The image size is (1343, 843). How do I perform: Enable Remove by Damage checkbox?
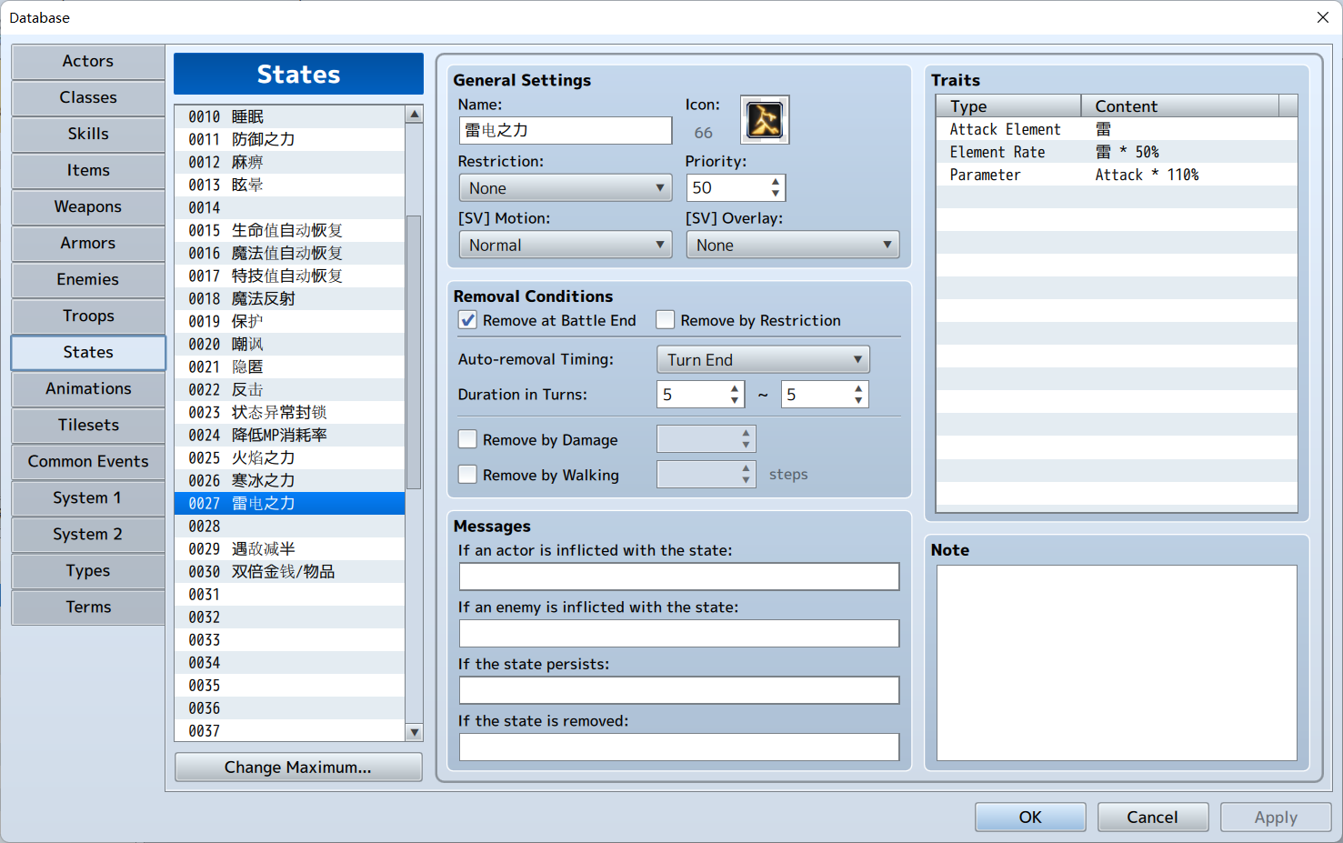coord(467,439)
